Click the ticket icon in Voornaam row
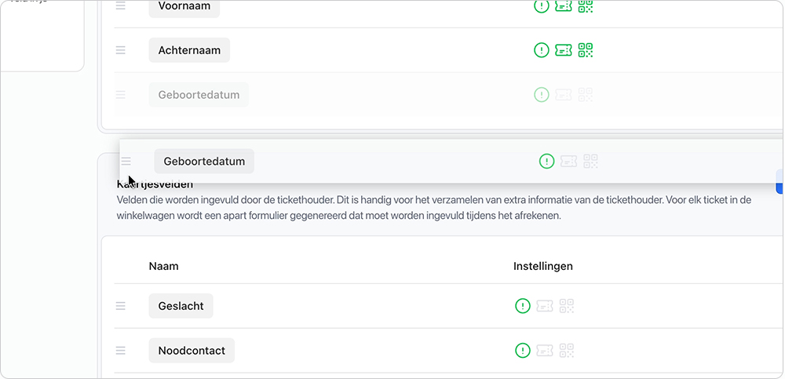The image size is (785, 379). 563,5
